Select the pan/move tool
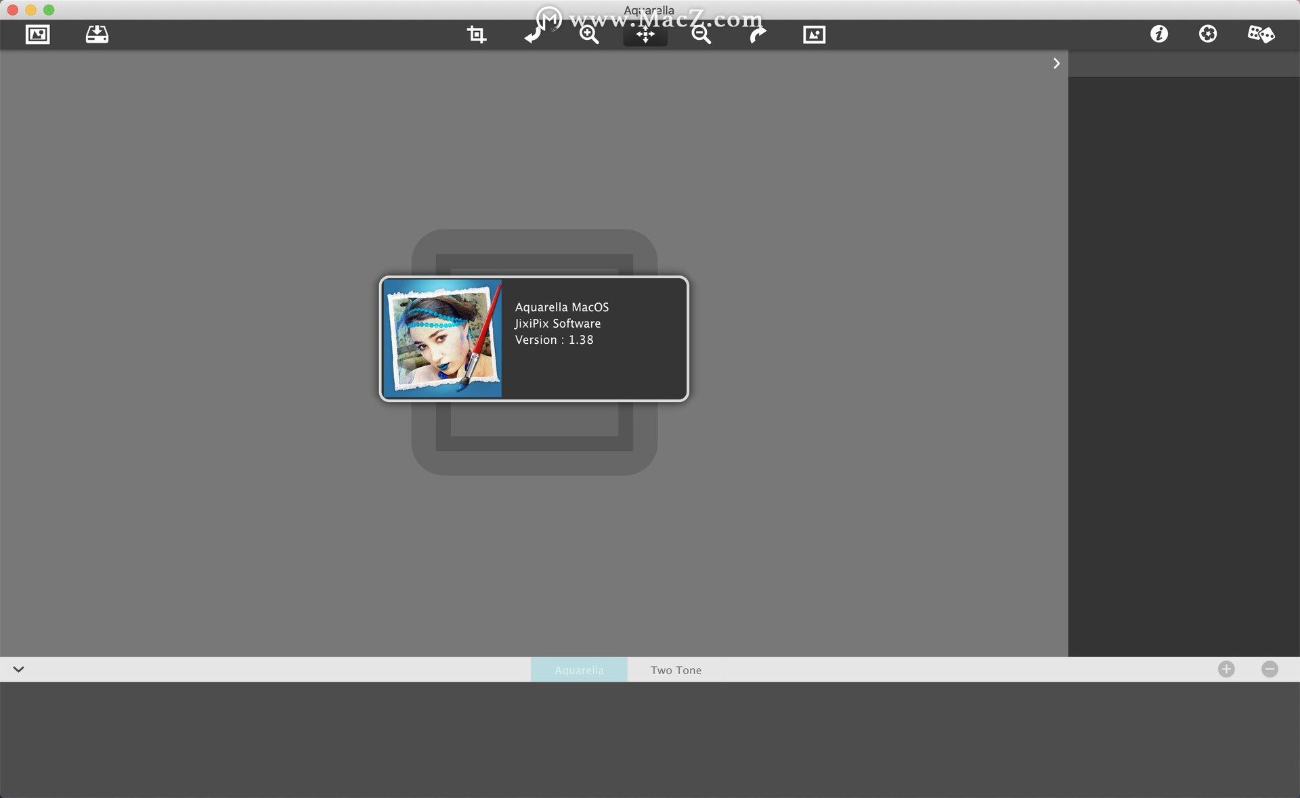Screen dimensions: 1300x798 (645, 35)
